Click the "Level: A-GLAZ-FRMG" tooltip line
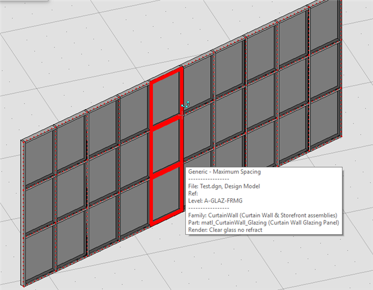The width and height of the screenshot is (373, 290). [215, 201]
